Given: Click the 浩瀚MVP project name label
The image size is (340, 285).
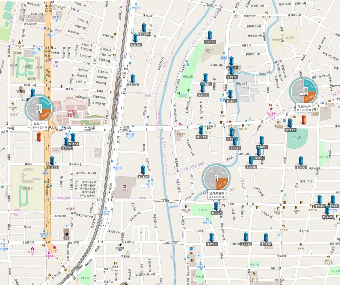Looking at the screenshot, I should [304, 107].
